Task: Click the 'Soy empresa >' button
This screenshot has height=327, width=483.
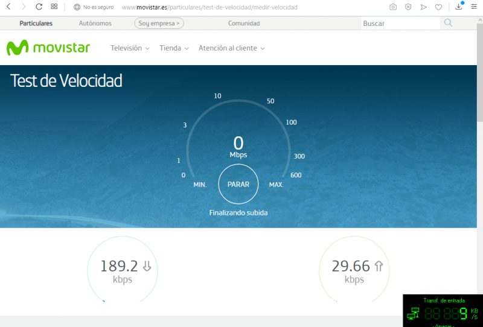Action: click(159, 23)
